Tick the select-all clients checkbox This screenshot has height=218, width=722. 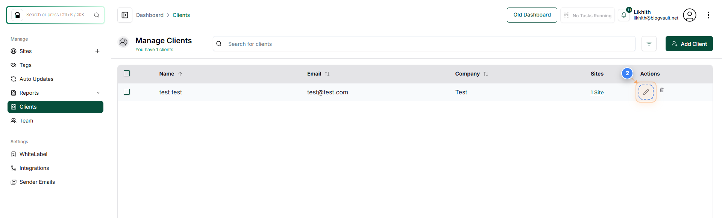point(127,73)
